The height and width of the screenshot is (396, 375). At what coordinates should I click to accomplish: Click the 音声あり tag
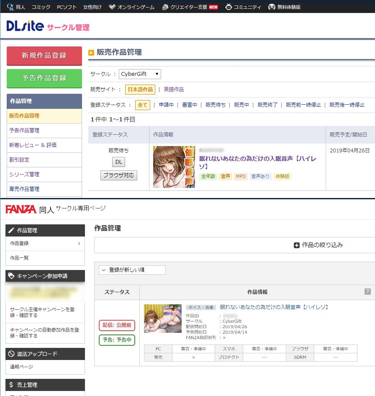[x=260, y=176]
